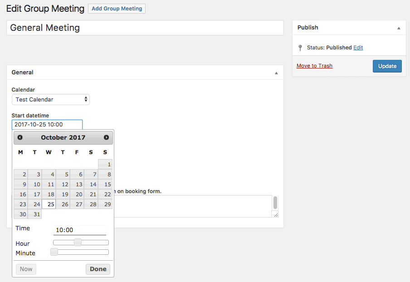The image size is (410, 282).
Task: Choose October 1 in the calendar
Action: [x=105, y=165]
